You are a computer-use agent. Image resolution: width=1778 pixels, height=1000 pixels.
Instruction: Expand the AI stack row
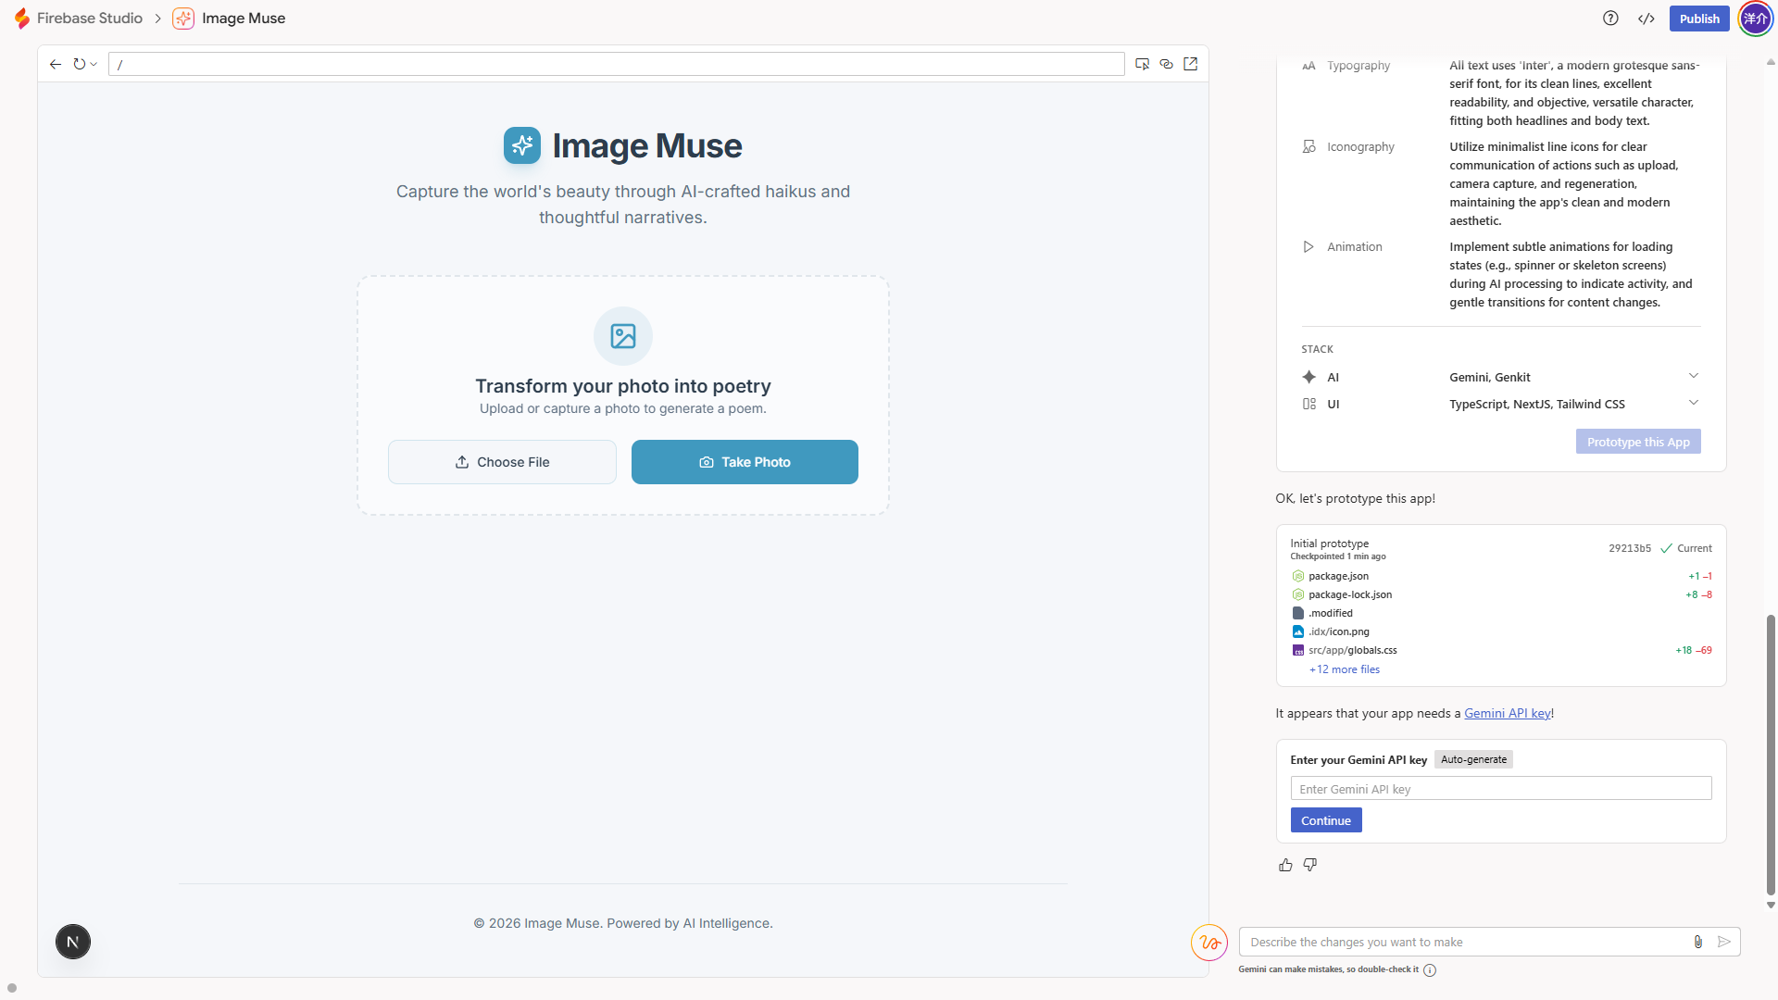1693,376
